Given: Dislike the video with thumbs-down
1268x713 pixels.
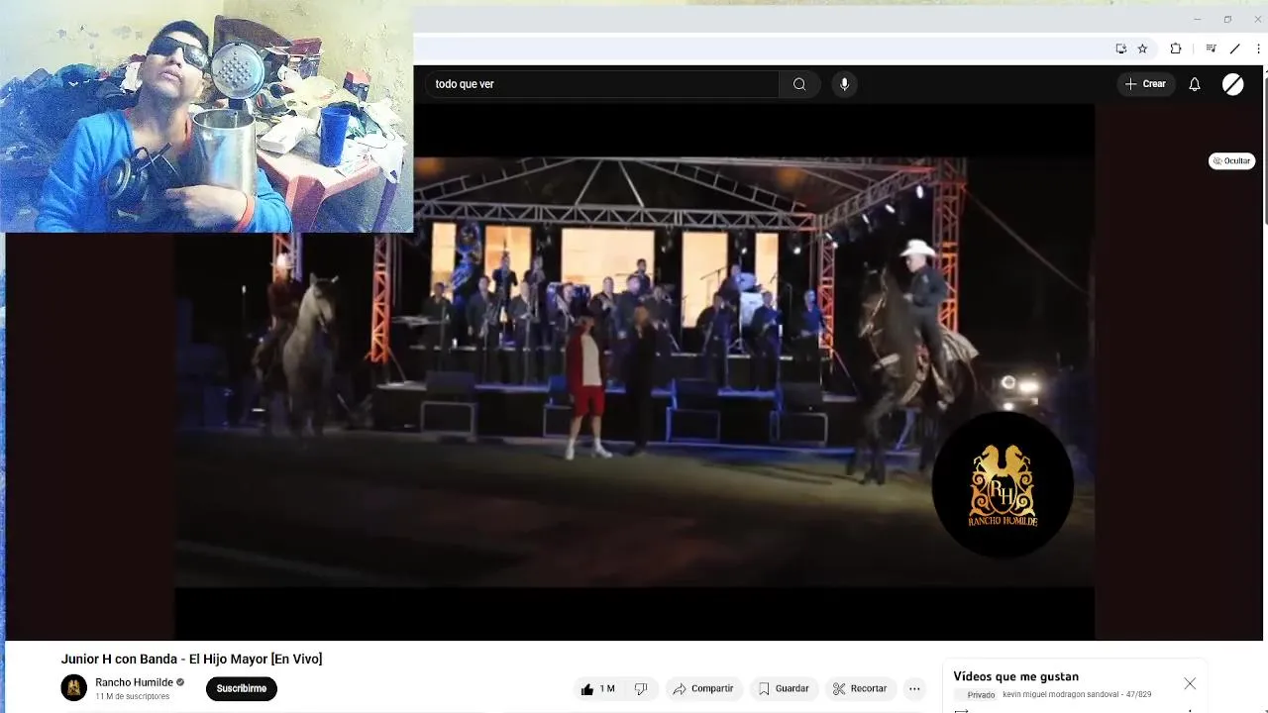Looking at the screenshot, I should tap(641, 689).
